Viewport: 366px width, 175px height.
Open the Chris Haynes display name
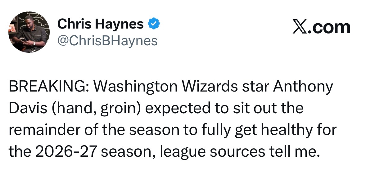point(101,25)
